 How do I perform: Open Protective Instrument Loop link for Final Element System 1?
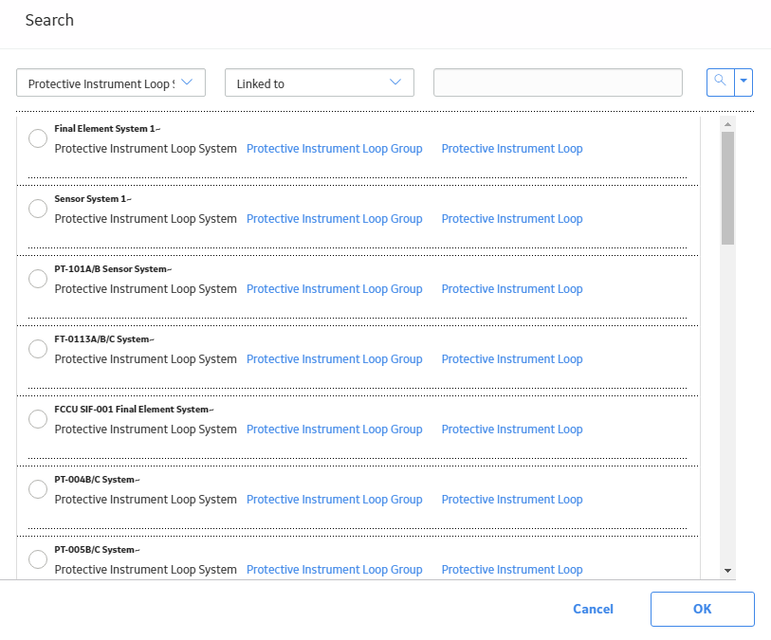pos(512,149)
